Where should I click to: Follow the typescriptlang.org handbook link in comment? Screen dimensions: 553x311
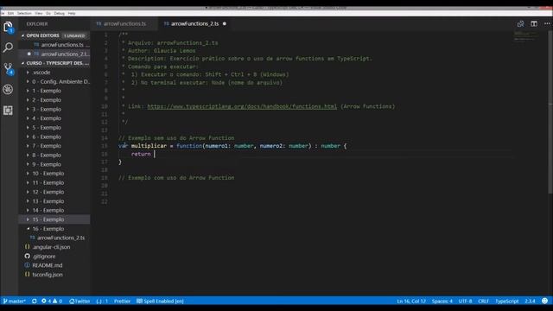[x=242, y=106]
